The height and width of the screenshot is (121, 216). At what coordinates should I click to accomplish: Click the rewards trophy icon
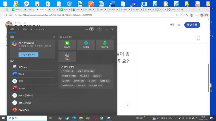click(x=91, y=29)
